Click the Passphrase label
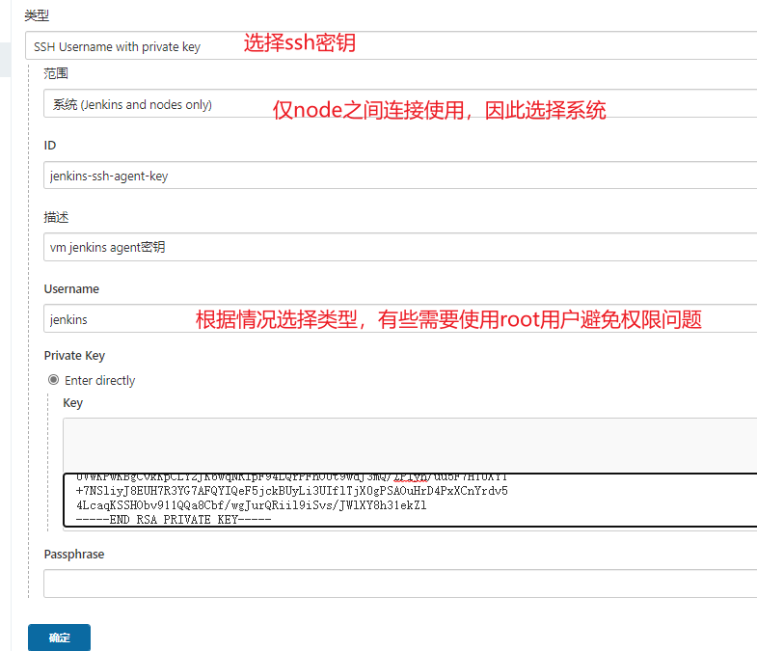The width and height of the screenshot is (757, 651). [x=74, y=554]
